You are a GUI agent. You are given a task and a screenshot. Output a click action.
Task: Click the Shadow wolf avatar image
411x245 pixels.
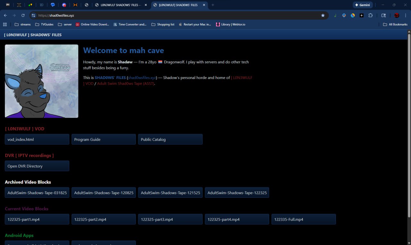point(41,81)
